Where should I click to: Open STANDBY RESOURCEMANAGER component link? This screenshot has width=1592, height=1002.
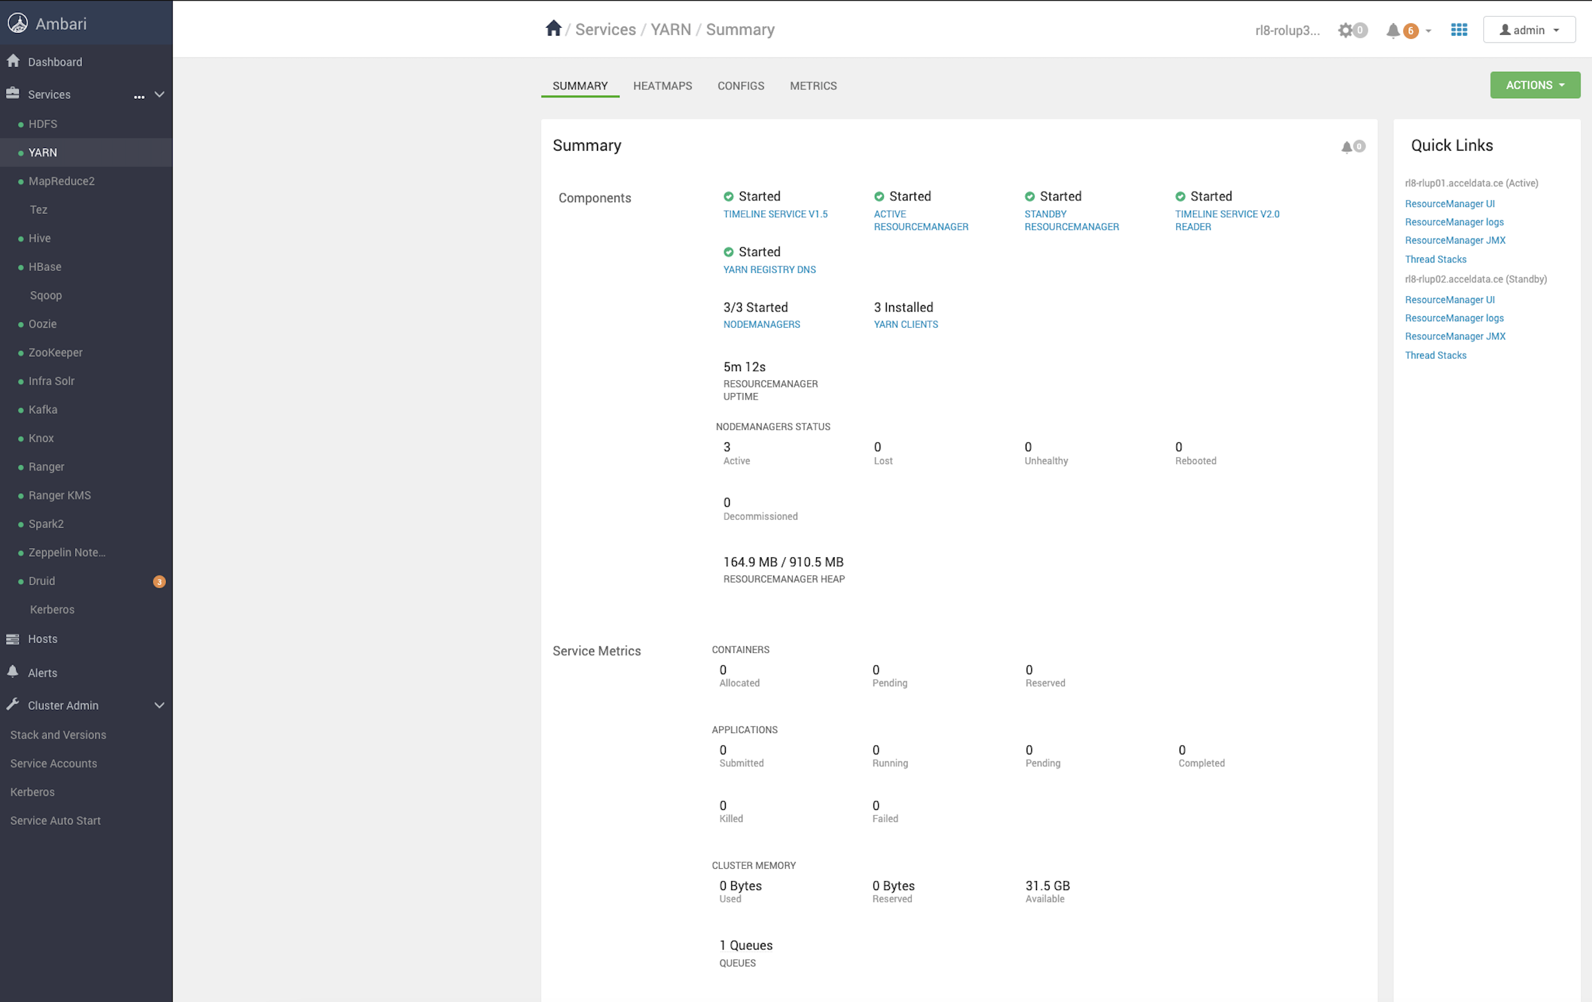pyautogui.click(x=1071, y=220)
